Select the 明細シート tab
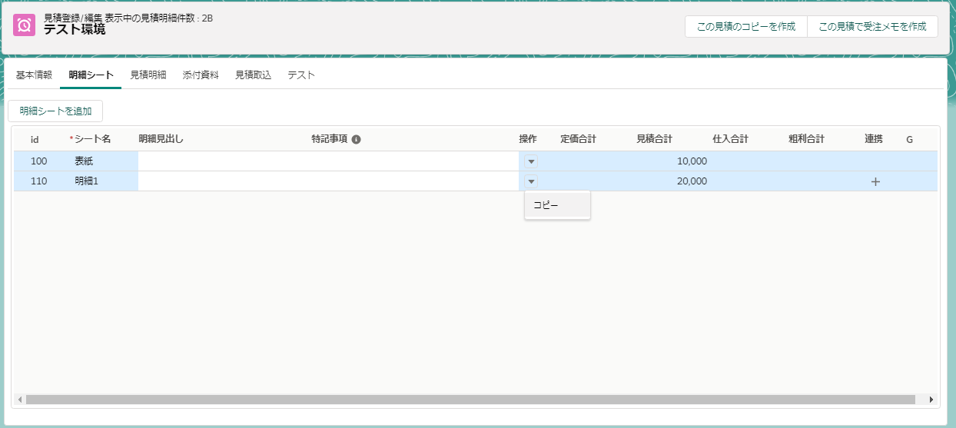The width and height of the screenshot is (956, 428). point(91,75)
